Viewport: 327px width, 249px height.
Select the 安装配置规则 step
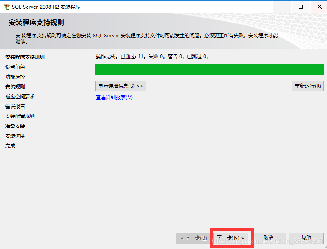(x=20, y=116)
